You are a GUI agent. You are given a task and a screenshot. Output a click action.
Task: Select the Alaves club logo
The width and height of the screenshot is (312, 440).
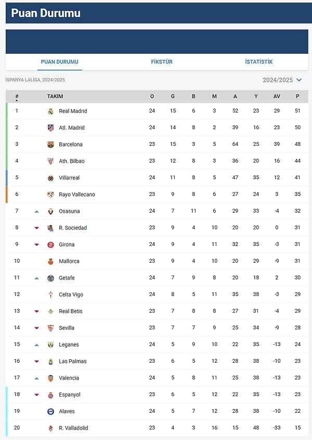tap(50, 411)
